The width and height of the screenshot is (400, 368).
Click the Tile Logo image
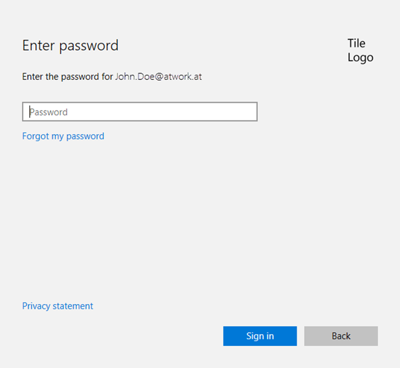[x=360, y=50]
